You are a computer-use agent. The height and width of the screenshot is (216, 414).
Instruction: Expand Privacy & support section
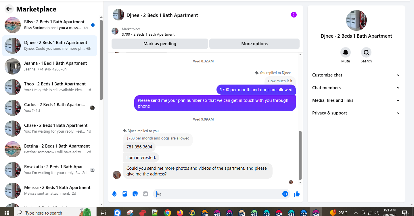coord(356,113)
